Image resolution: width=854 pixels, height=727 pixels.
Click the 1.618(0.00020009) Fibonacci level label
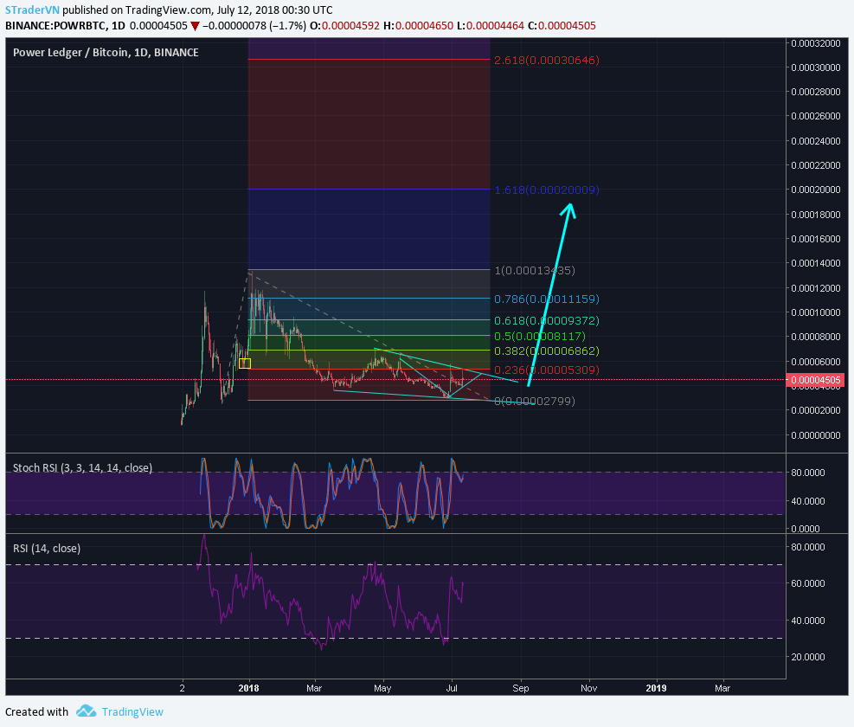pyautogui.click(x=546, y=190)
